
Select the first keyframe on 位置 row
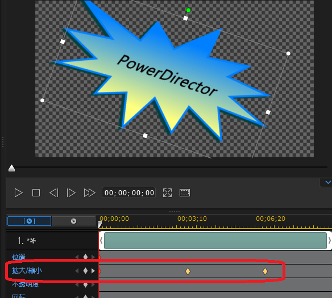(99, 257)
